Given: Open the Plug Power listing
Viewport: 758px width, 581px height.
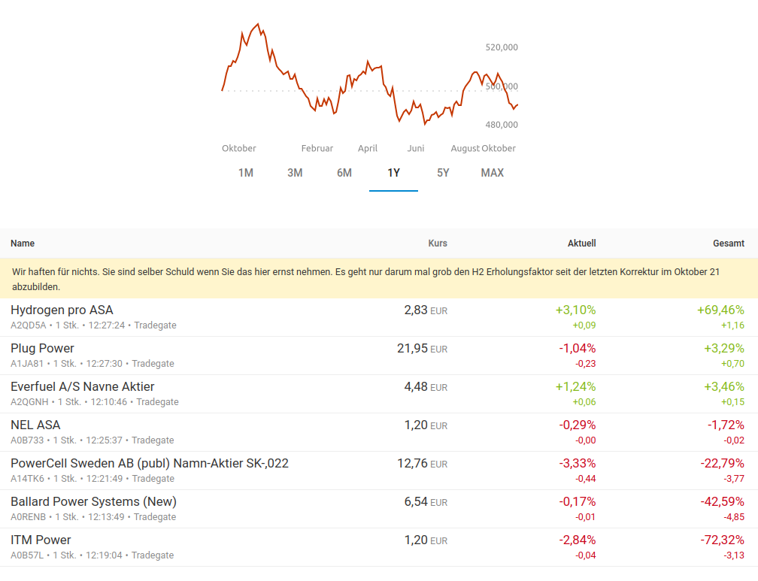Looking at the screenshot, I should 42,348.
